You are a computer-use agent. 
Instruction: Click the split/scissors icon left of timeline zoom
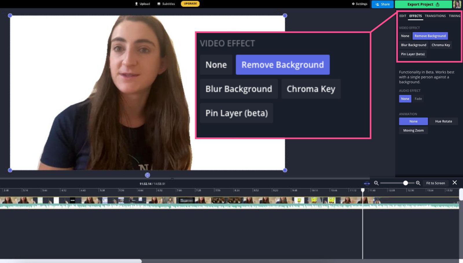[366, 183]
